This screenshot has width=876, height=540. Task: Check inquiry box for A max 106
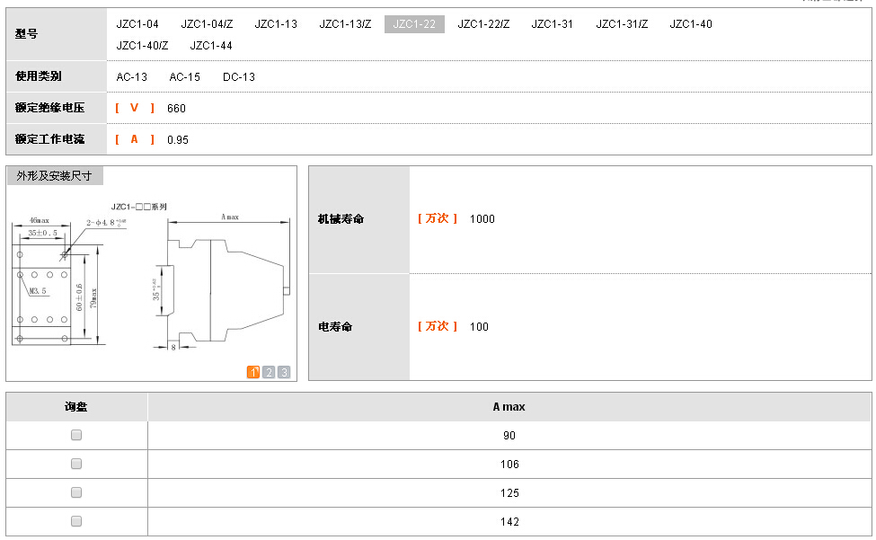point(76,464)
